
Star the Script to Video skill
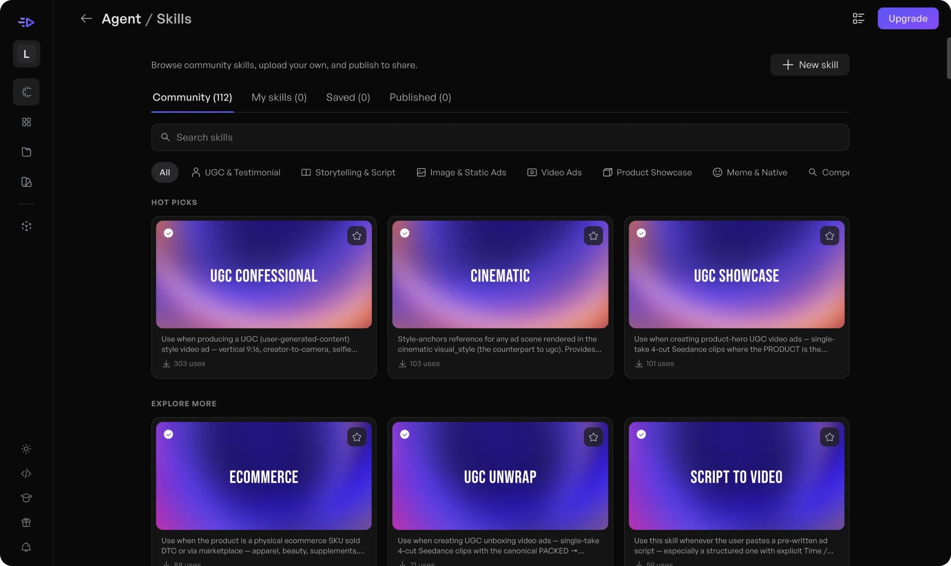pyautogui.click(x=829, y=437)
